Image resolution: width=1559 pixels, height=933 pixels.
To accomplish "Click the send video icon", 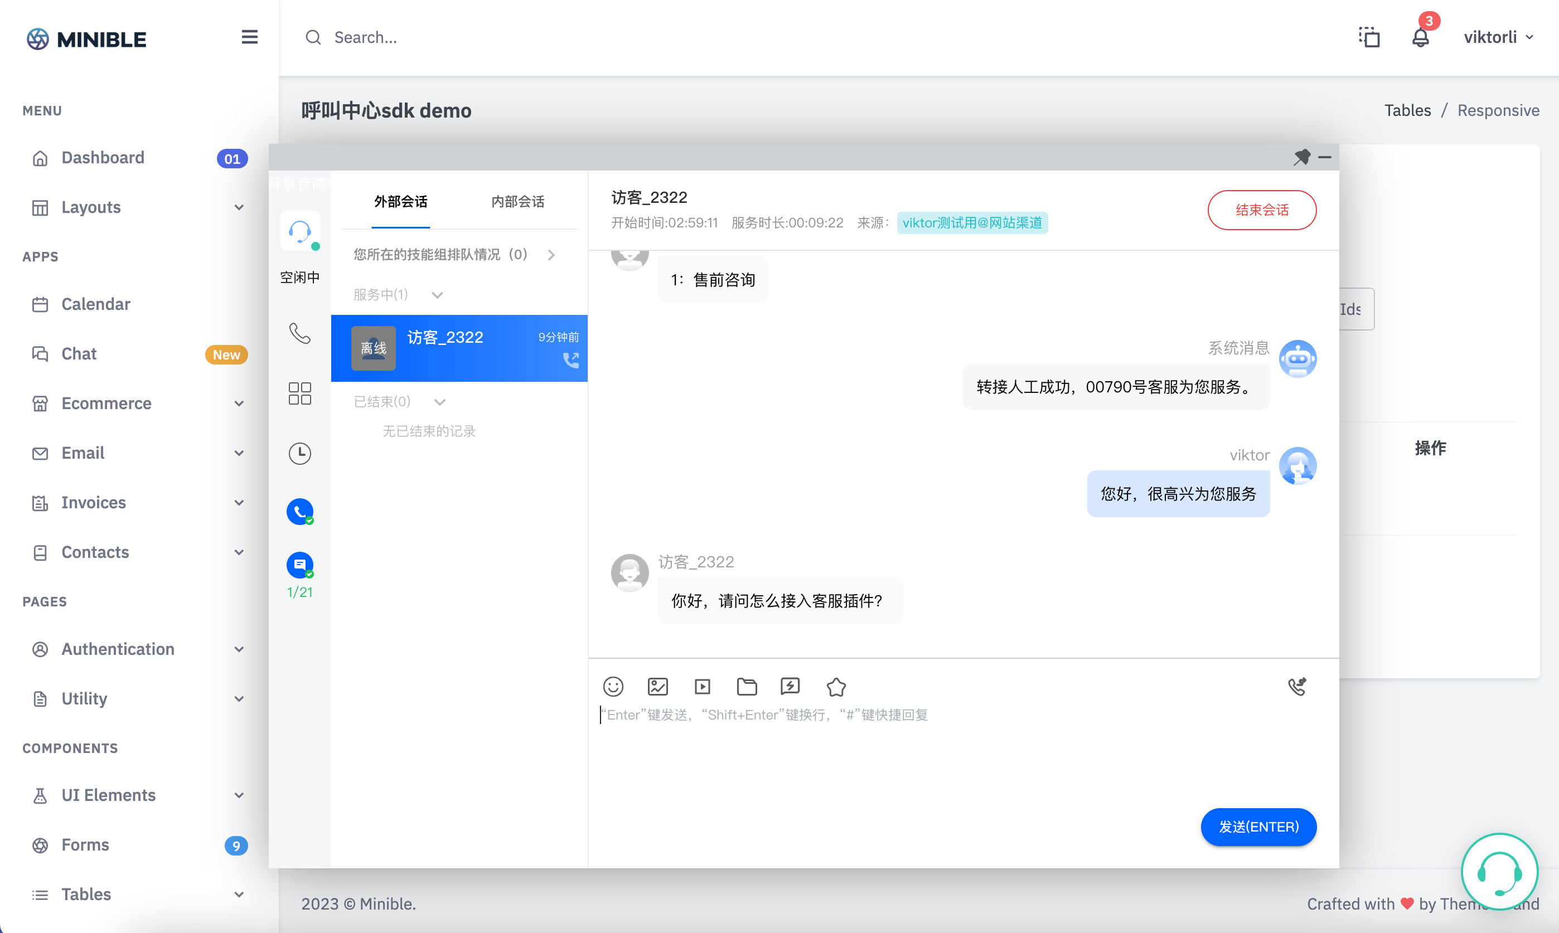I will (702, 686).
